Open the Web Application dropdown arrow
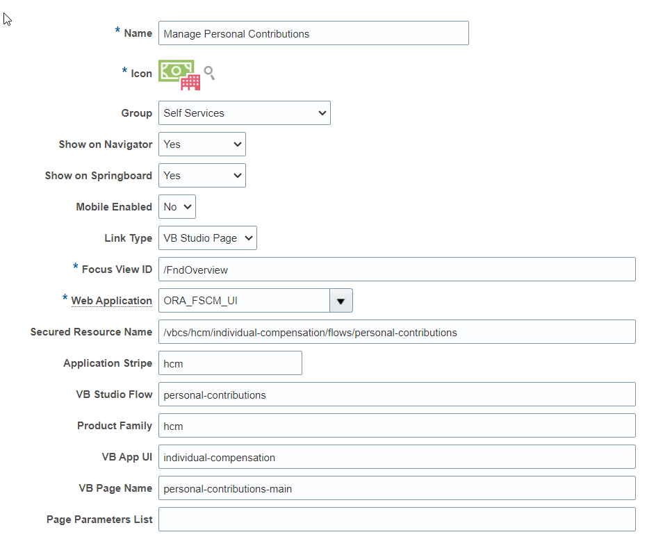 (341, 301)
